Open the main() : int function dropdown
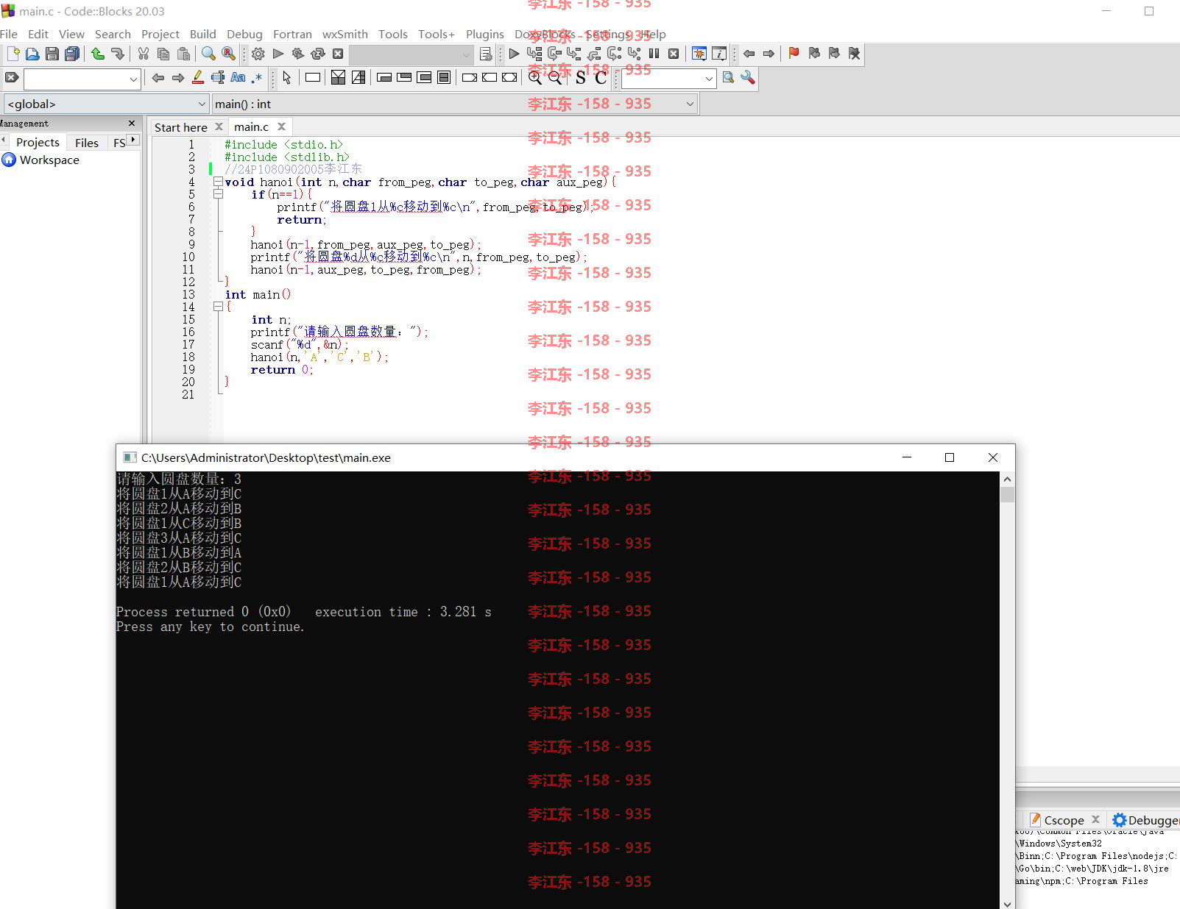The image size is (1180, 909). [455, 104]
